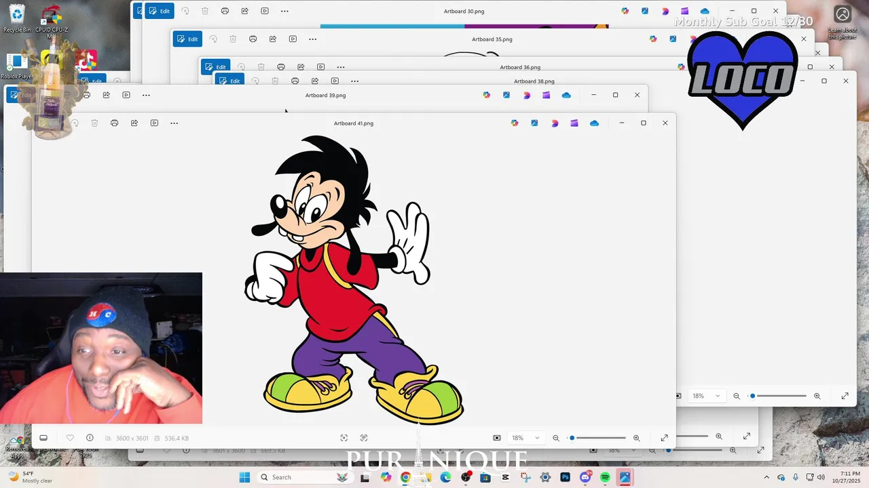Start slideshow in Artboard 36 window

click(x=320, y=67)
